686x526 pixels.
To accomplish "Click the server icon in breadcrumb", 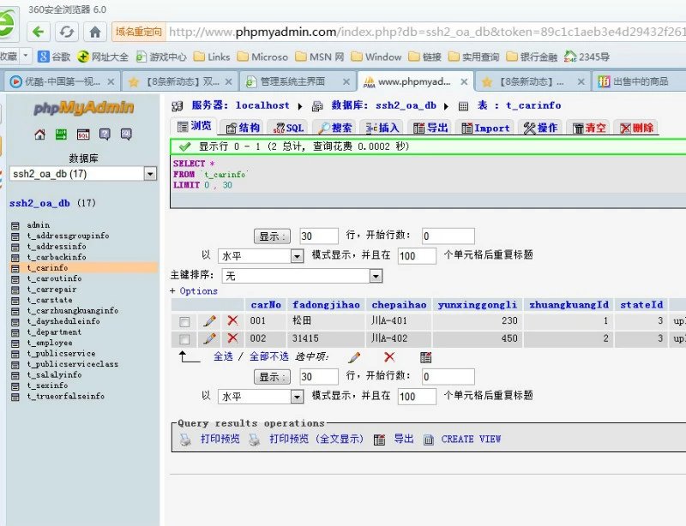I will coord(178,106).
